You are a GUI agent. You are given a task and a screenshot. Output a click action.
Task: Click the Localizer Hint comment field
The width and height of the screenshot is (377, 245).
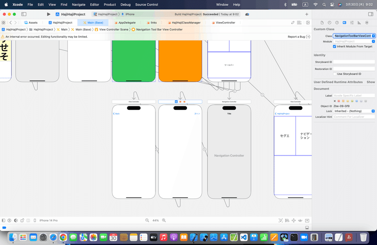click(354, 117)
